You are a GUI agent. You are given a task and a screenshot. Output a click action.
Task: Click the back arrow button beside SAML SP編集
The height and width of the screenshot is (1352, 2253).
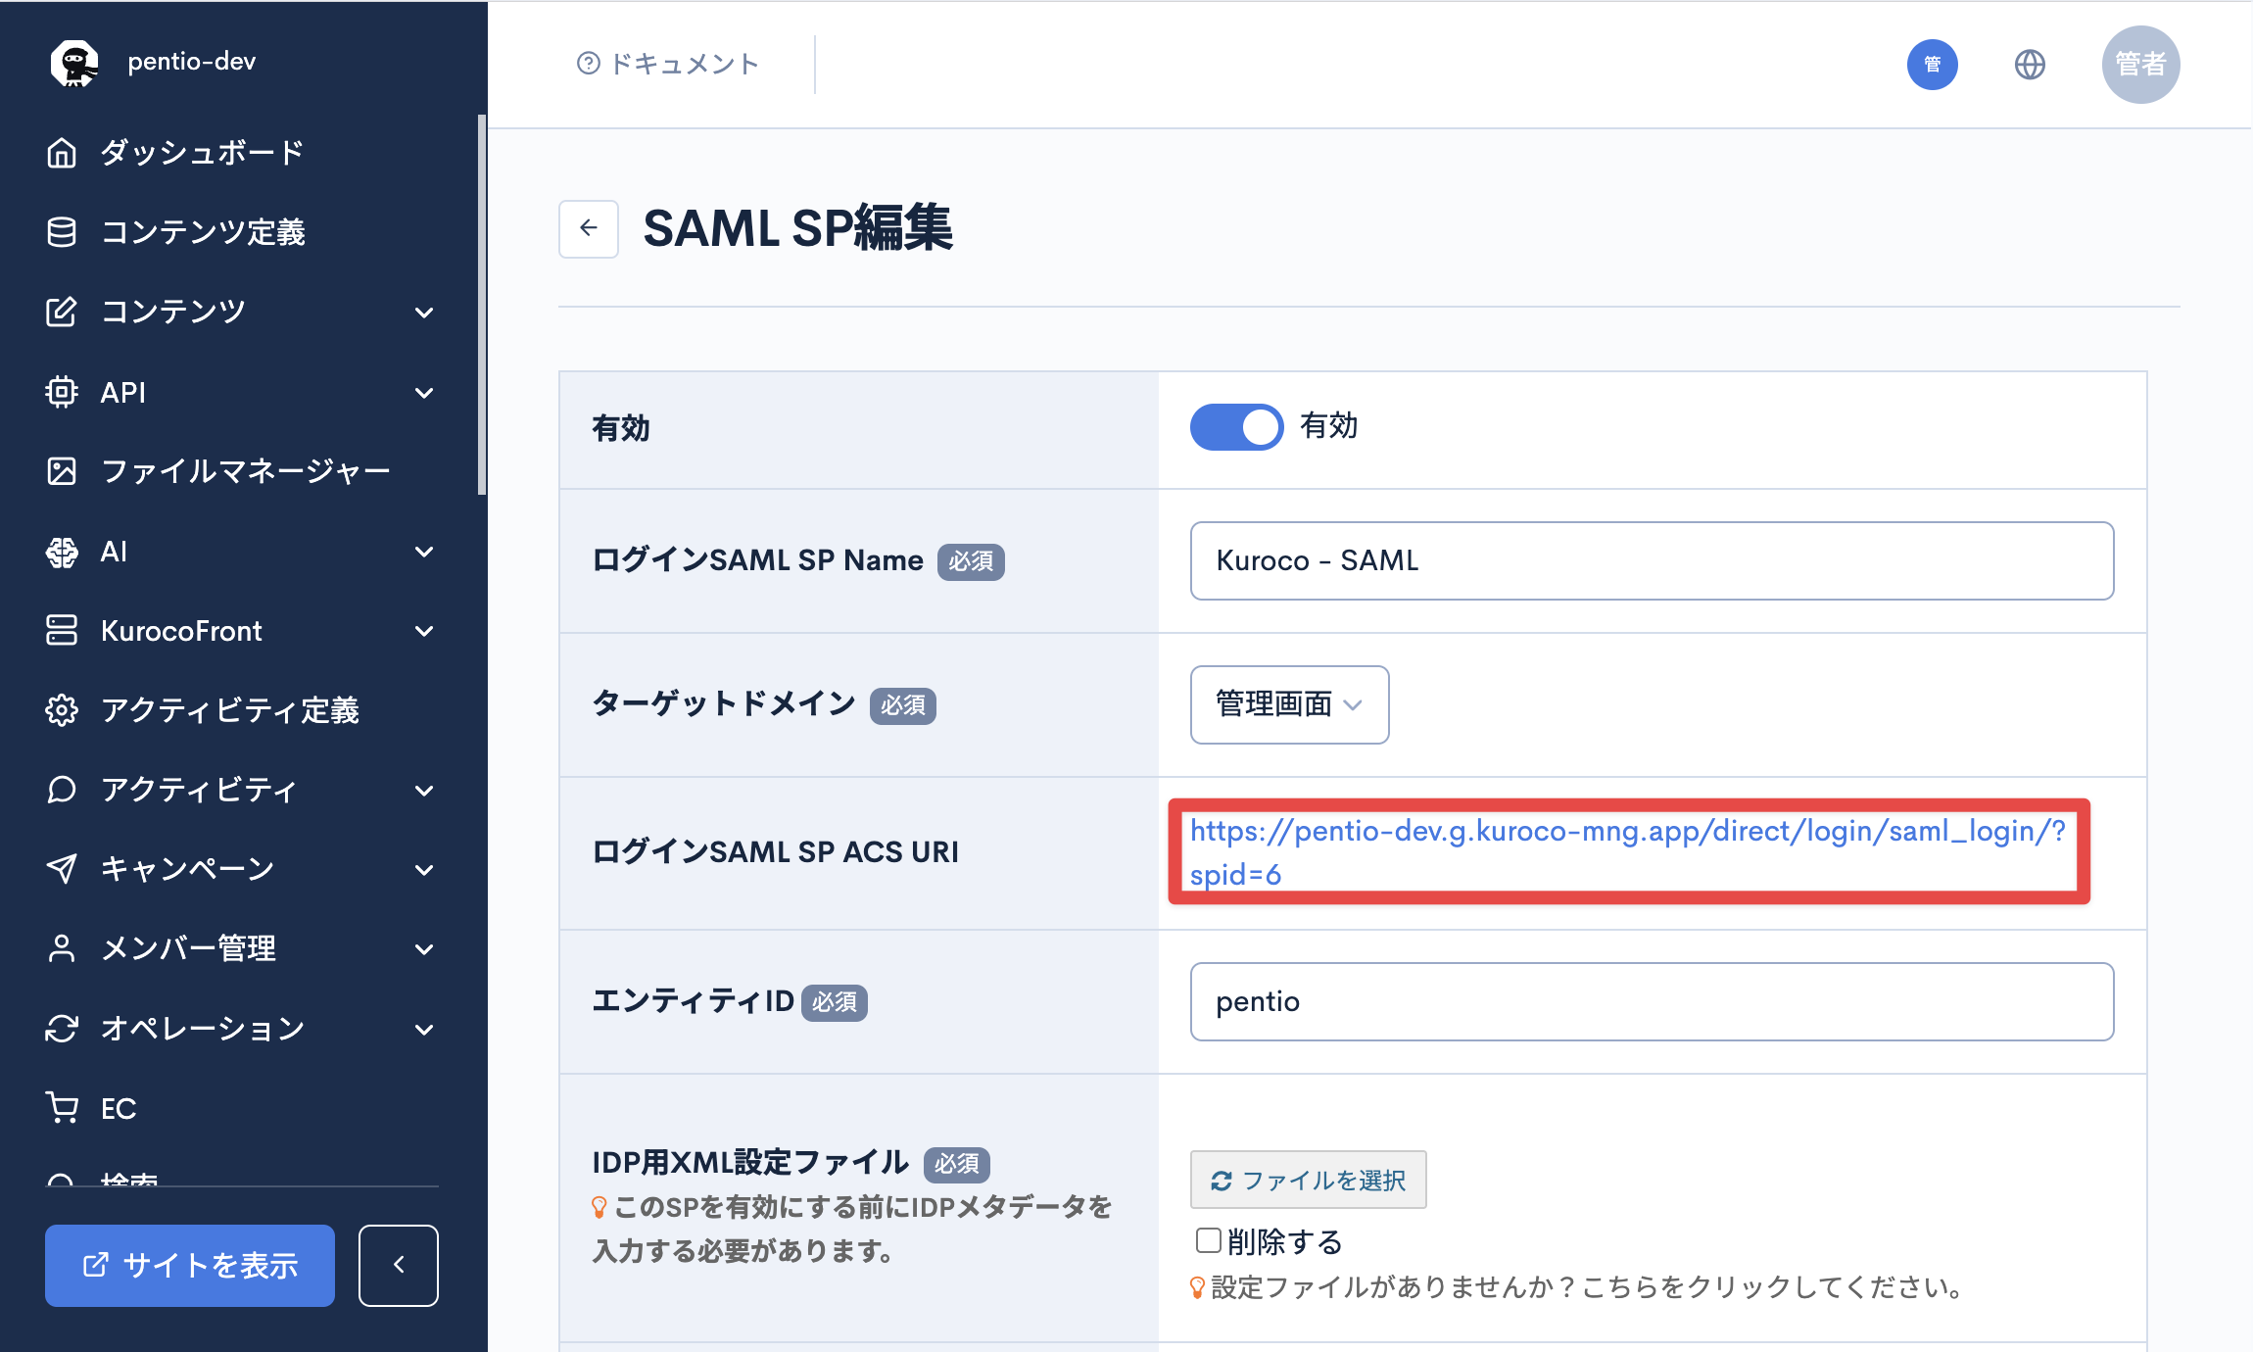pyautogui.click(x=588, y=228)
